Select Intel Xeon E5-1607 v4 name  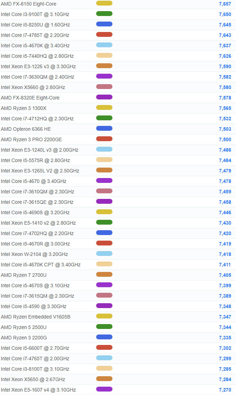click(x=38, y=390)
